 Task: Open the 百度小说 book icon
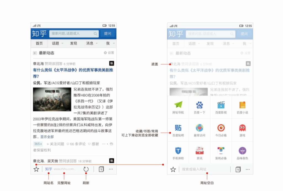(242, 105)
